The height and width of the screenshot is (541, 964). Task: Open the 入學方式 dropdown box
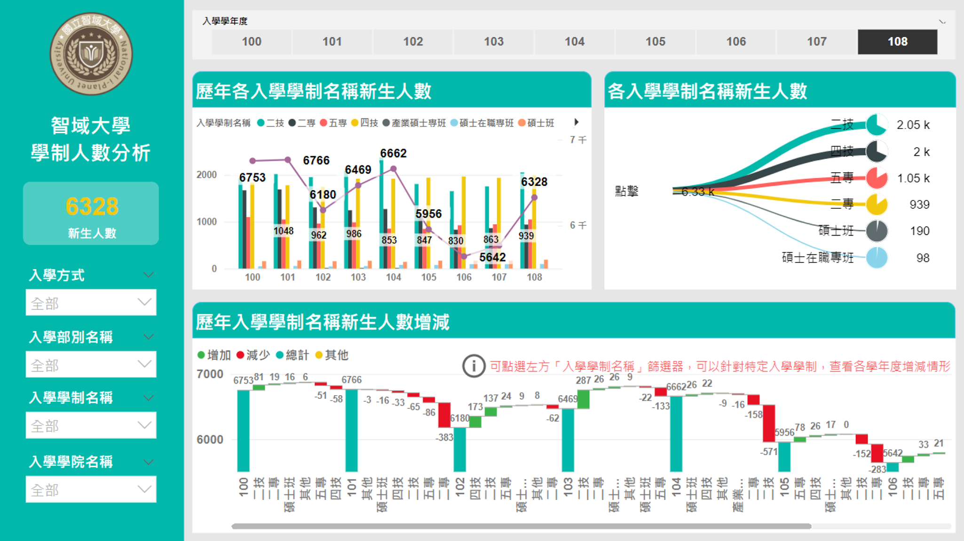coord(91,303)
